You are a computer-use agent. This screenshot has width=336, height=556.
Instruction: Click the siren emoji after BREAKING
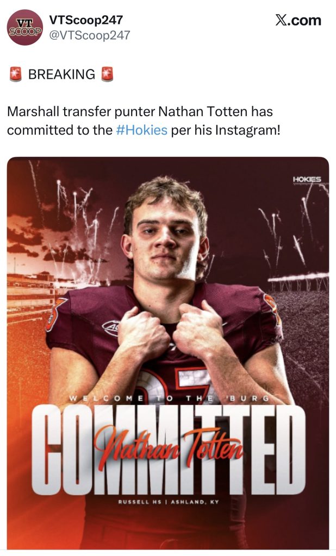coord(108,75)
